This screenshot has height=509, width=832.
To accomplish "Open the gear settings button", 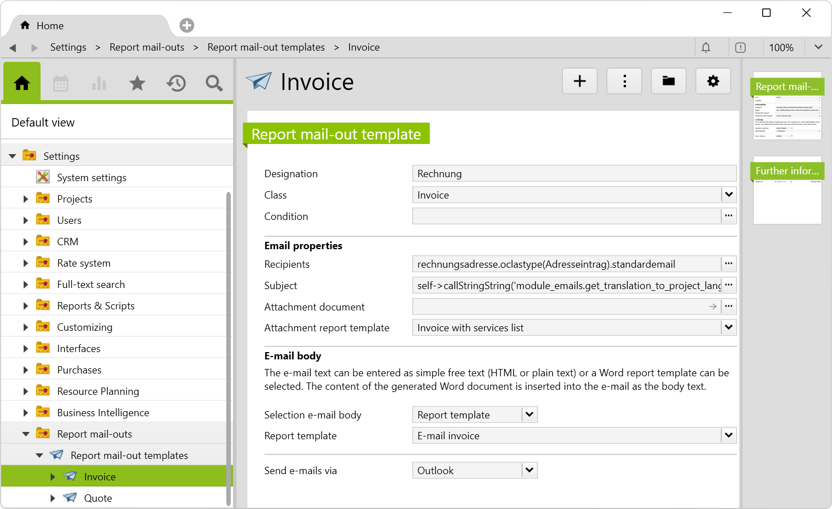I will point(713,82).
